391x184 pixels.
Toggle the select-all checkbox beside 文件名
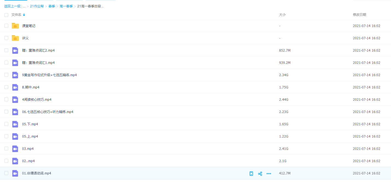pos(6,15)
